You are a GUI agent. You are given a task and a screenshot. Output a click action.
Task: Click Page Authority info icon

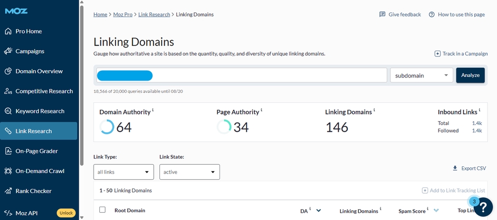point(261,110)
